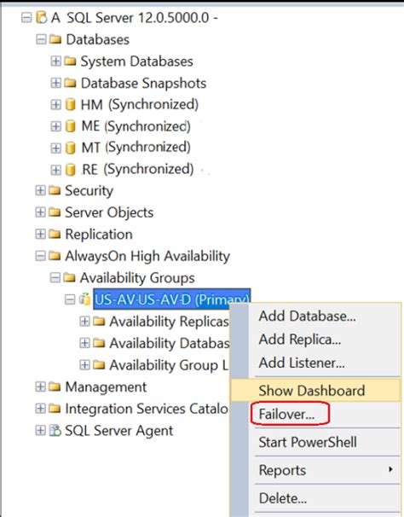The image size is (404, 517).
Task: Collapse the Availability Groups node
Action: [55, 278]
